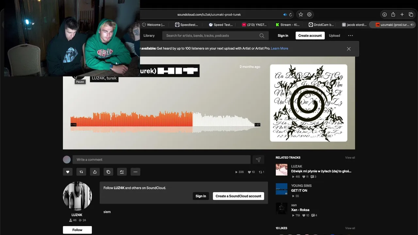Open related track GET IT ON
Viewport: 418px width, 235px height.
pyautogui.click(x=299, y=191)
